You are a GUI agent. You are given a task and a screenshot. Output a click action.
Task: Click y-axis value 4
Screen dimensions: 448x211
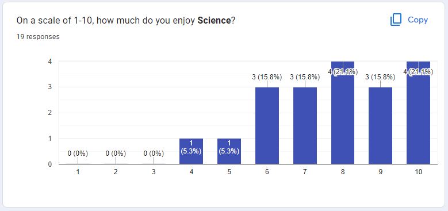[x=49, y=62]
